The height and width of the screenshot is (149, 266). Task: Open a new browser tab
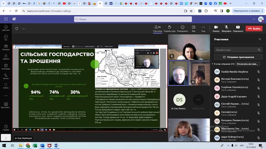(x=230, y=3)
